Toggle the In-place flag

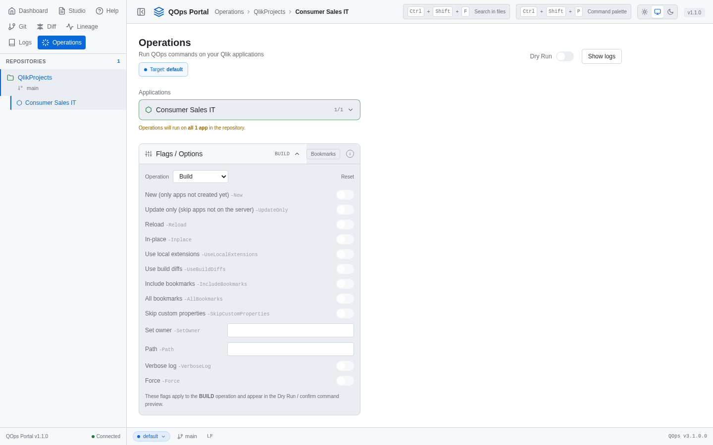345,239
